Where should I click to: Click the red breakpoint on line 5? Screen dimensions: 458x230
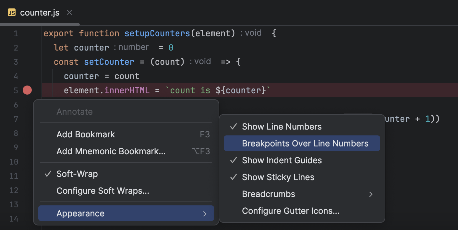point(27,90)
